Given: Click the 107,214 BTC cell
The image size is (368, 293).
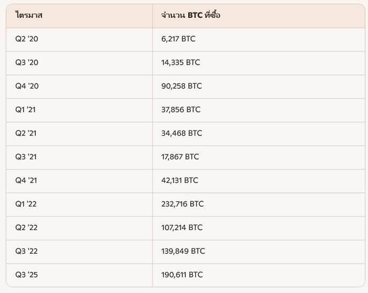Looking at the screenshot, I should coord(181,227).
